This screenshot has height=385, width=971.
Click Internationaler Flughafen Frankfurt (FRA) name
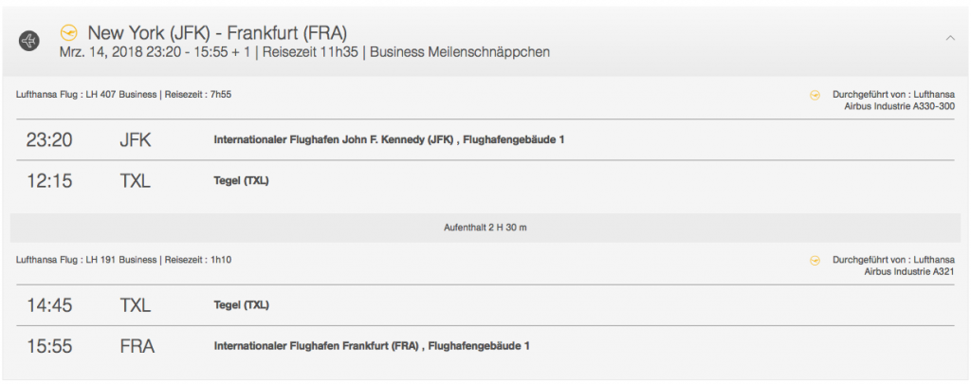click(372, 346)
